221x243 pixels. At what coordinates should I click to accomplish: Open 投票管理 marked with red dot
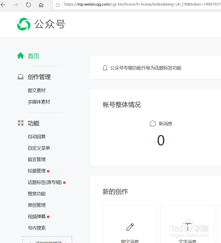[x=36, y=171]
